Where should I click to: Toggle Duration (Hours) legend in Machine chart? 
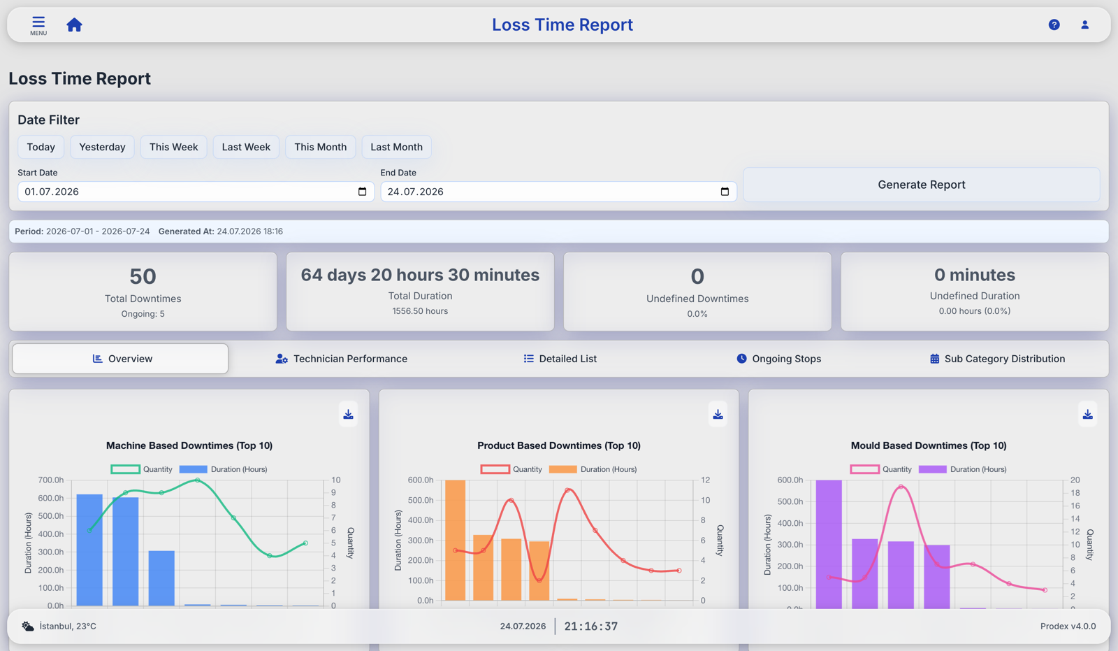point(224,469)
